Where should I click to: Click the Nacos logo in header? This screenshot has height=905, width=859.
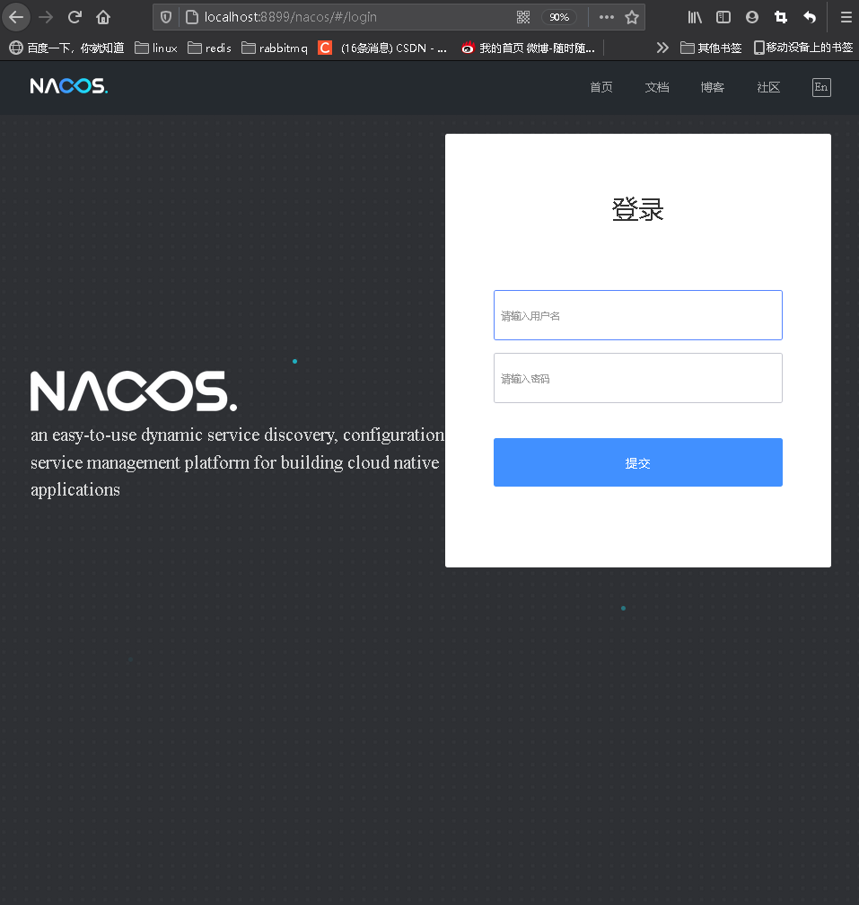[68, 86]
